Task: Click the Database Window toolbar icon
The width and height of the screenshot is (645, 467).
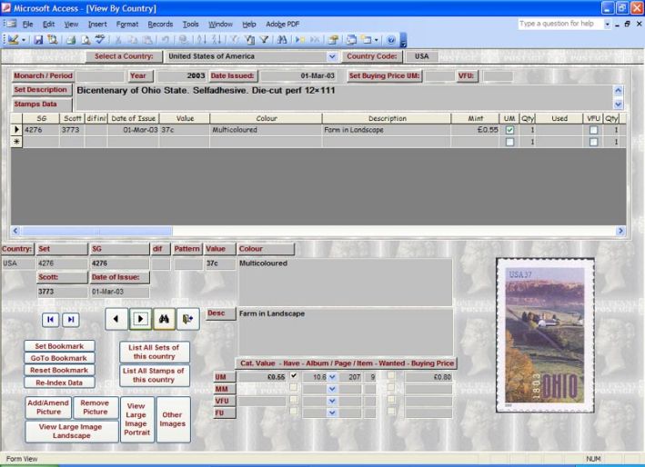Action: click(352, 40)
